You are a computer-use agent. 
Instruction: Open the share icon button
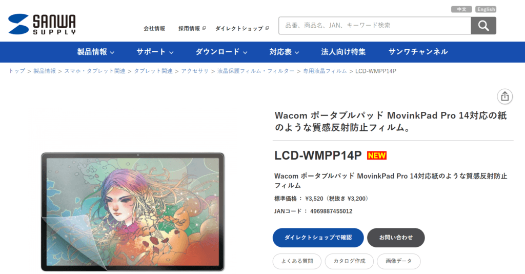[x=504, y=96]
